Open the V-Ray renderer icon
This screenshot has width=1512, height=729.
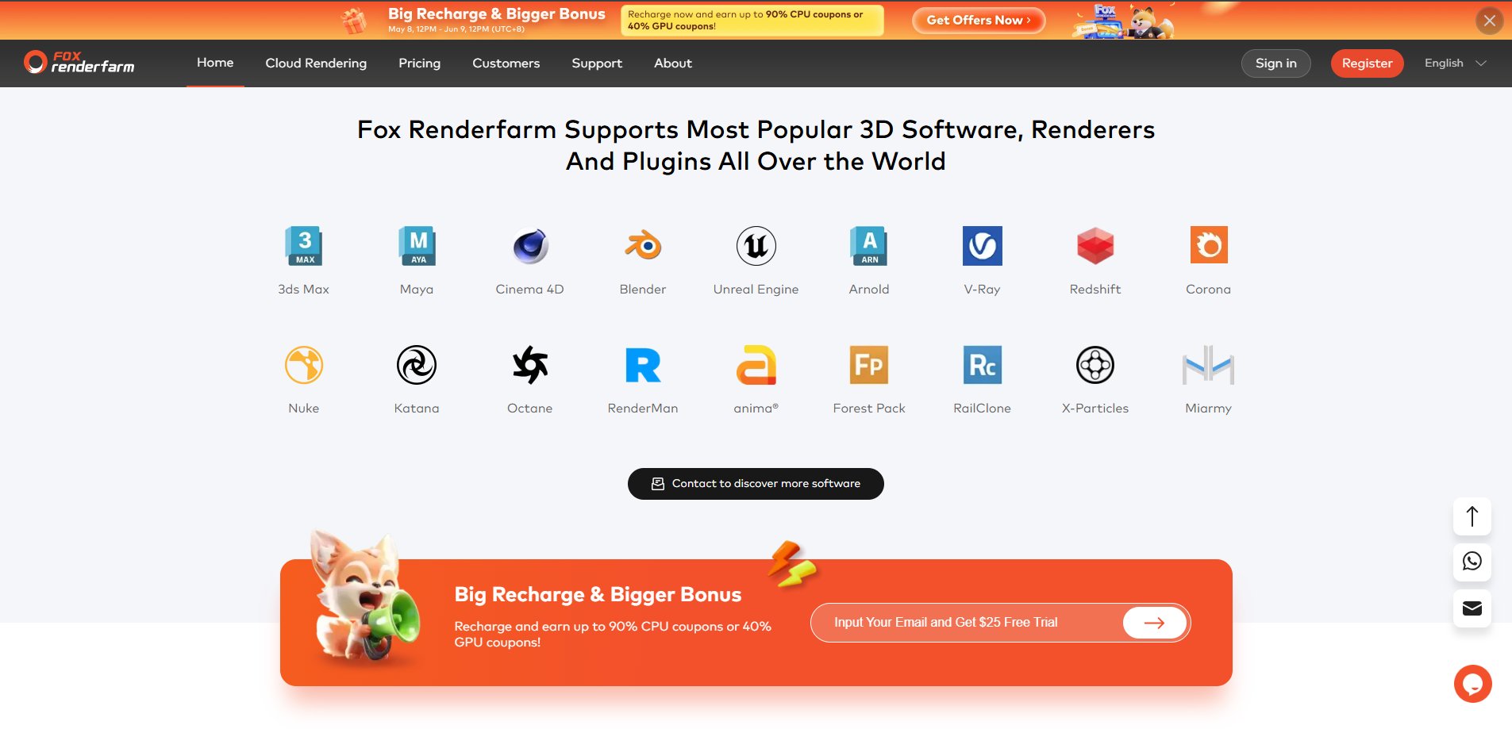click(x=983, y=246)
